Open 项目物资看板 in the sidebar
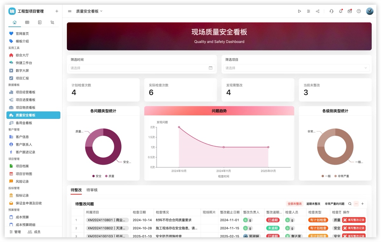 (33, 107)
